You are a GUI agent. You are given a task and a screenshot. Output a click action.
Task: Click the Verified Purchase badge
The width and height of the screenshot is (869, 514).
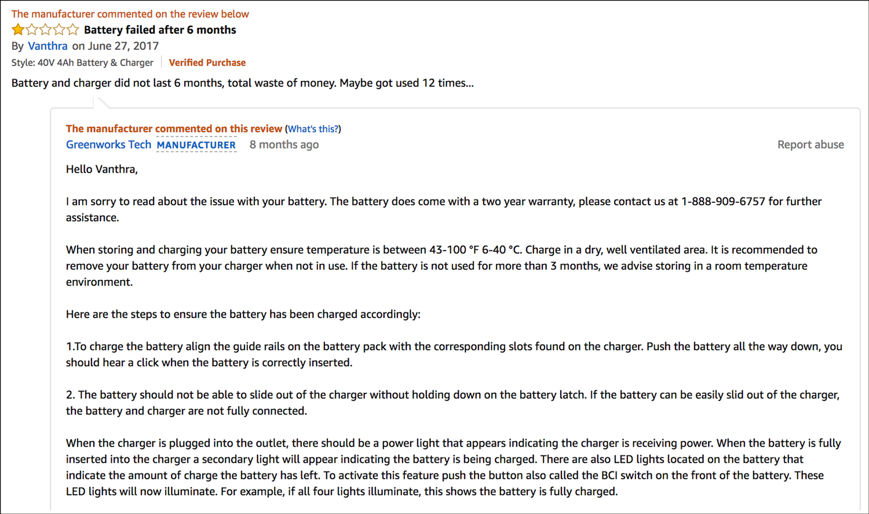pyautogui.click(x=207, y=62)
